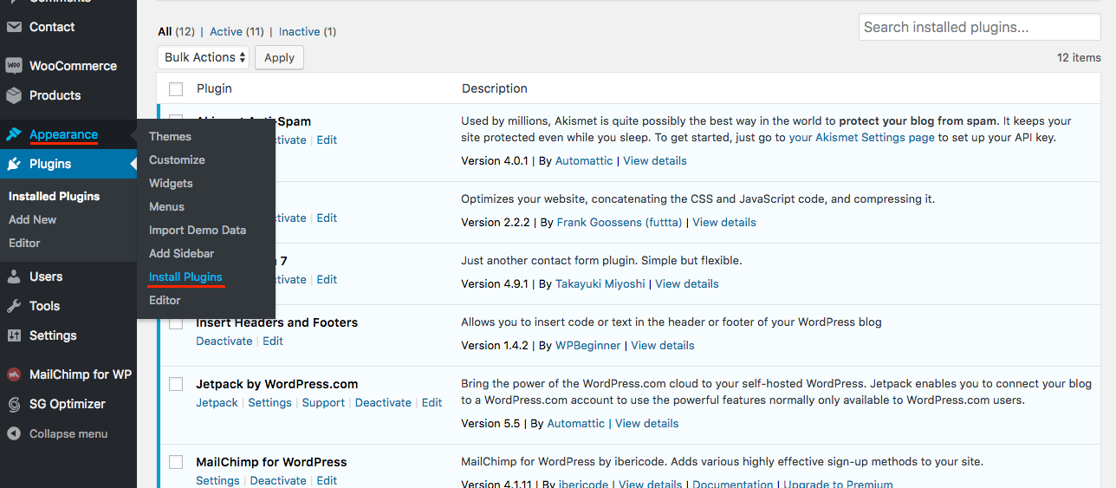The height and width of the screenshot is (488, 1116).
Task: Click the Tools wrench icon
Action: pos(14,306)
